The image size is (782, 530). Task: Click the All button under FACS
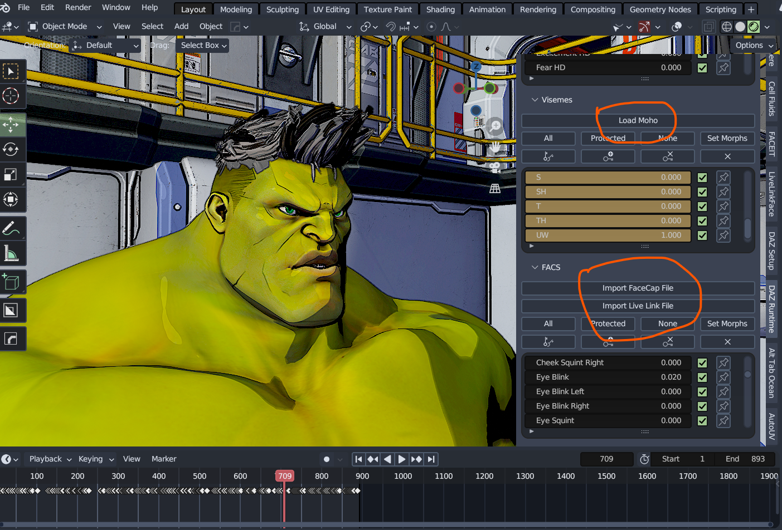(548, 323)
